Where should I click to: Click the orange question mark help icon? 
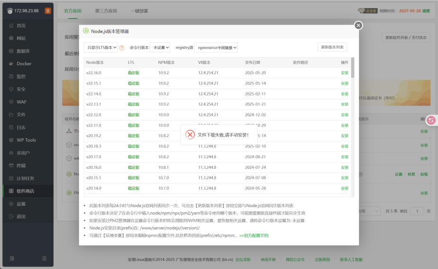point(122,48)
